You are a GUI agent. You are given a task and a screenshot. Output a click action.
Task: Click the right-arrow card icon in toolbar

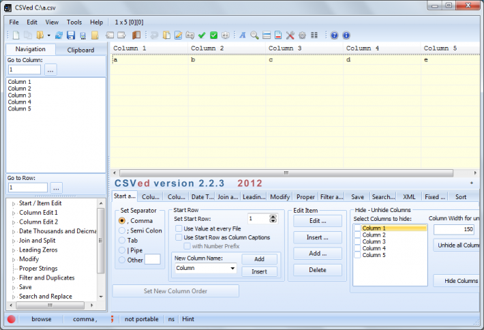point(121,35)
